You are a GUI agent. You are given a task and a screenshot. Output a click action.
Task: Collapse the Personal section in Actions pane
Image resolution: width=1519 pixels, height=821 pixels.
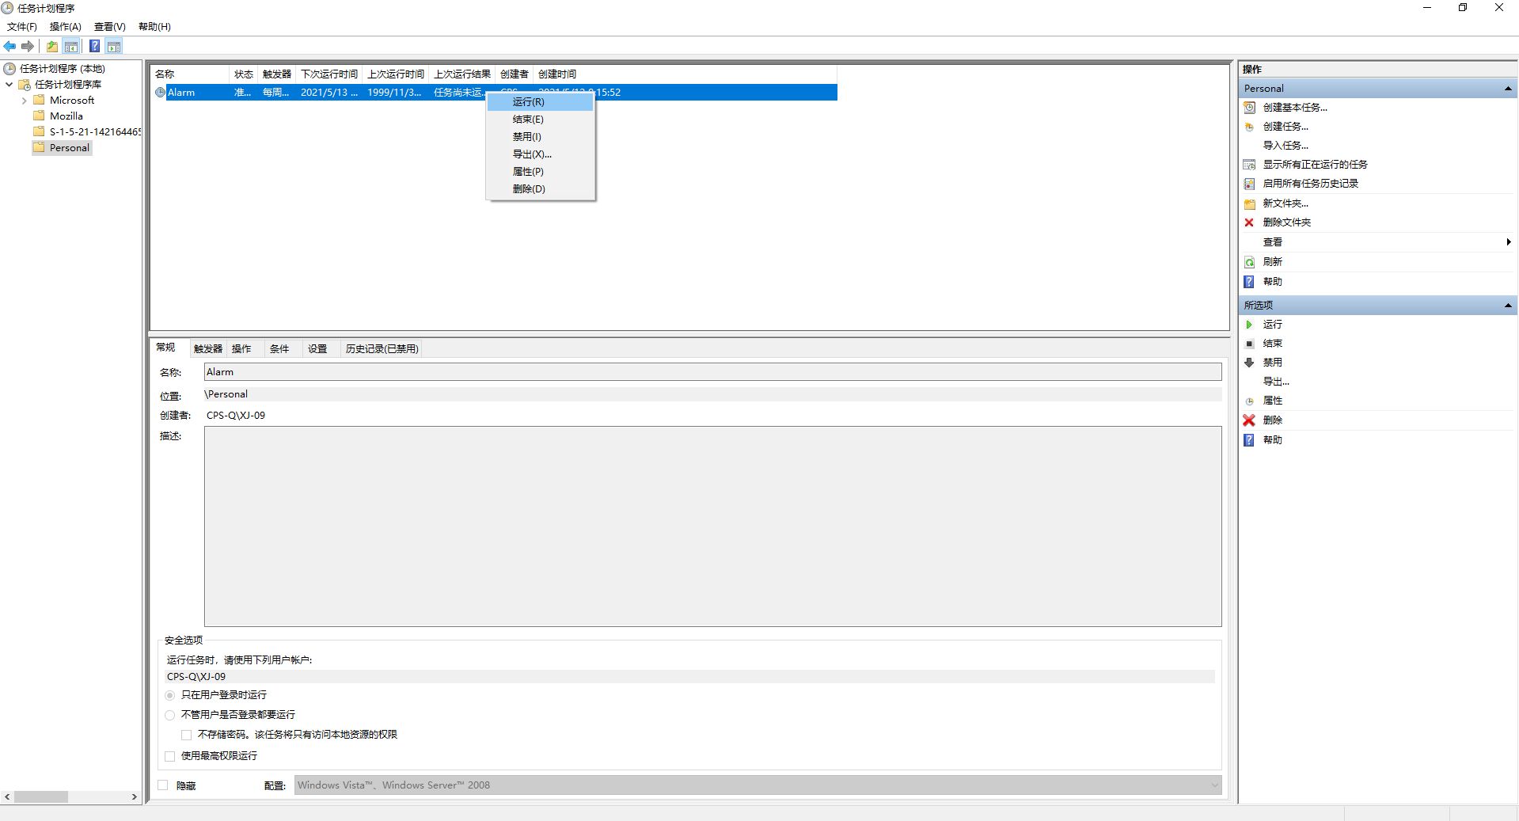pos(1507,89)
